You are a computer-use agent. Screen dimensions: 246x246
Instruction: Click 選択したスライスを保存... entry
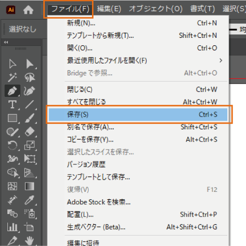click(138, 152)
